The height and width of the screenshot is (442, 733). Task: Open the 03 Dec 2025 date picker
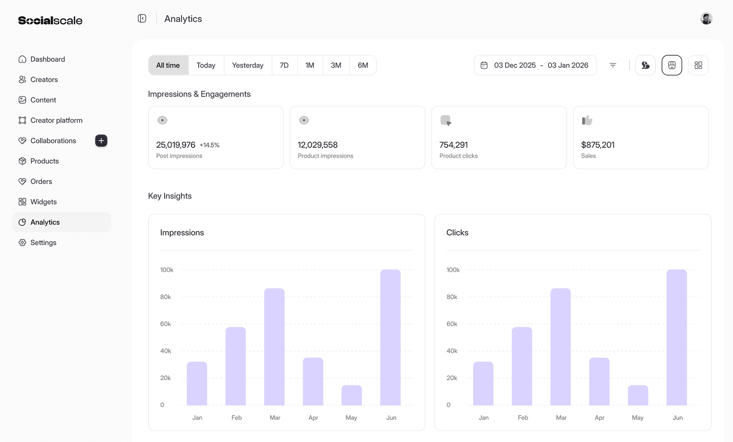pos(515,65)
